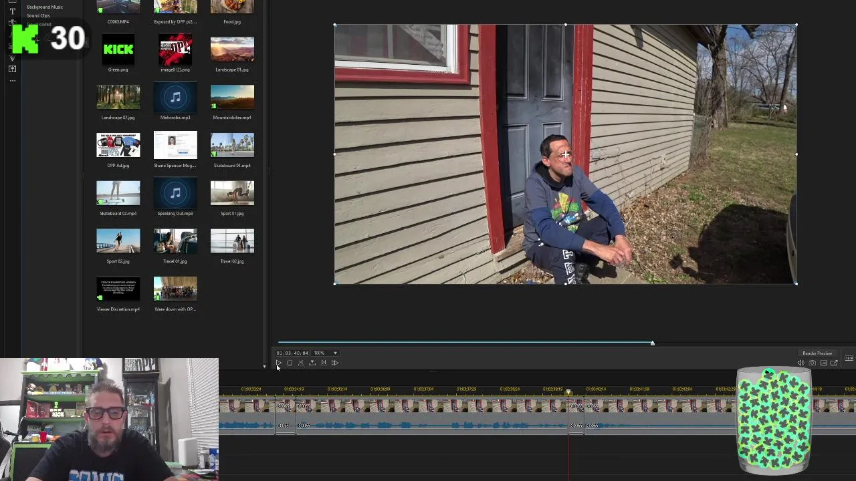Click the preview playback scrubber handle
This screenshot has width=856, height=481.
(x=652, y=343)
